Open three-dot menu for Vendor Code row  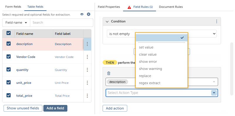(x=87, y=57)
